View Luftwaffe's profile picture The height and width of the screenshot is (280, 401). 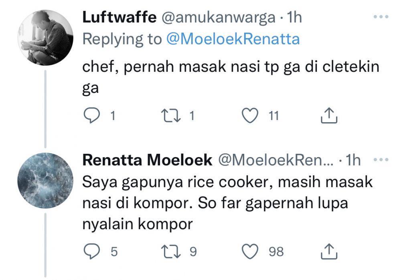click(x=46, y=38)
